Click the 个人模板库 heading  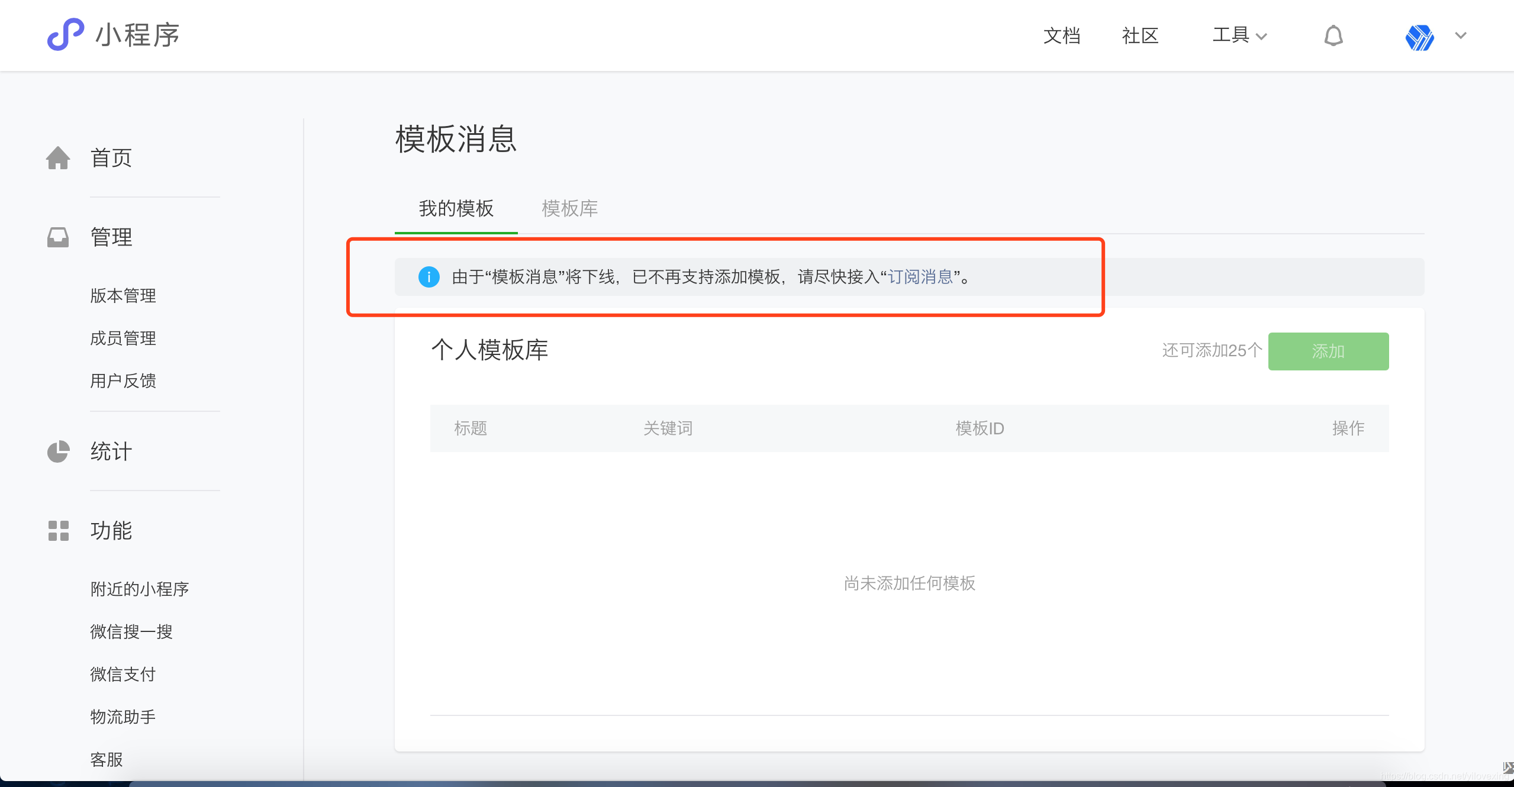(x=489, y=350)
